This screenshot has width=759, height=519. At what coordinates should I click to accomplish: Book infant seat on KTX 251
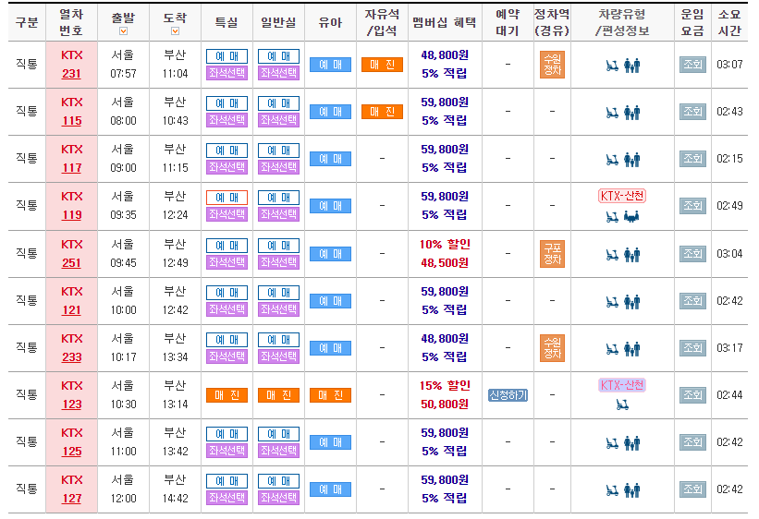click(x=331, y=254)
